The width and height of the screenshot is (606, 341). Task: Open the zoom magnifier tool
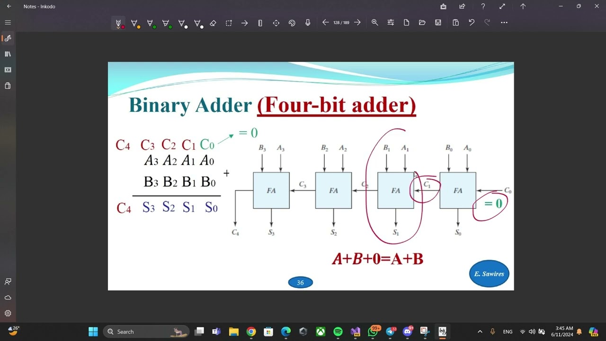[374, 22]
